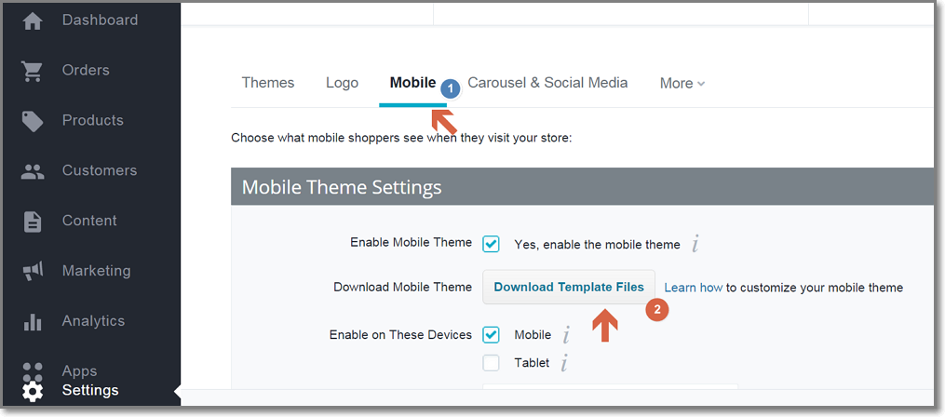Viewport: 945px width, 417px height.
Task: Click the Content document icon
Action: point(33,222)
